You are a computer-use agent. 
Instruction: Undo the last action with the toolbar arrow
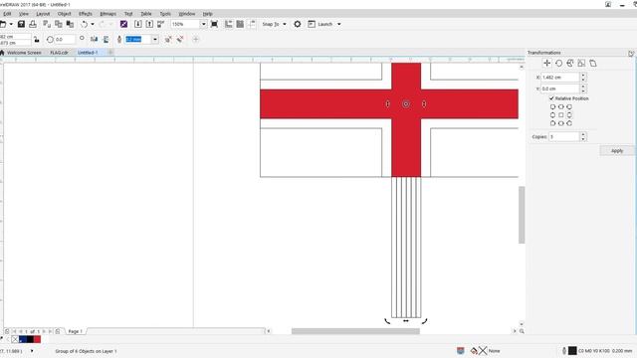84,24
